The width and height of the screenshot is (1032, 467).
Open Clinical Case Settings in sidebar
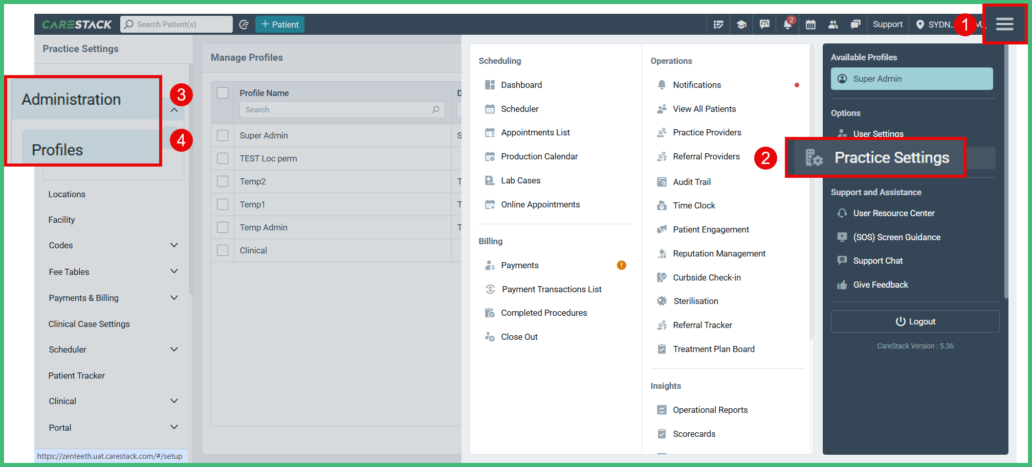click(89, 324)
